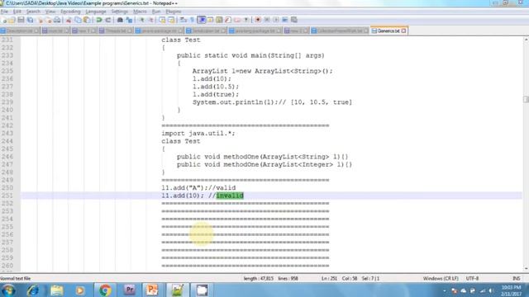This screenshot has width=529, height=297.
Task: Show hidden system tray icons
Action: point(445,291)
